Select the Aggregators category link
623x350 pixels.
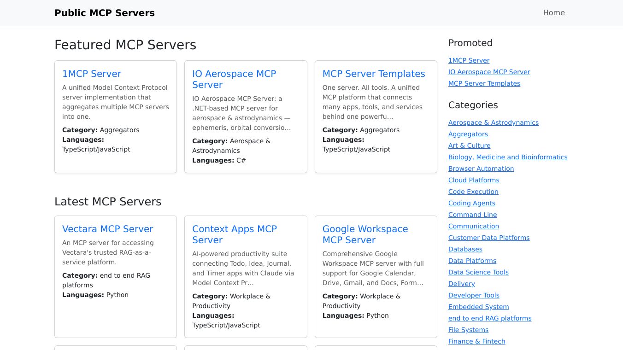click(x=468, y=134)
